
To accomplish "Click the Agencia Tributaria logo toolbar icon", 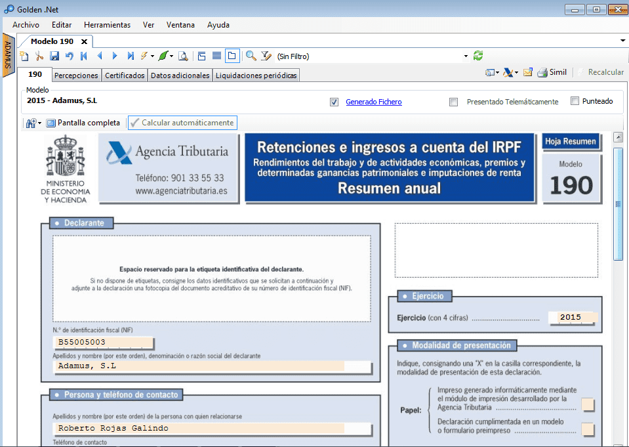I will (x=508, y=73).
